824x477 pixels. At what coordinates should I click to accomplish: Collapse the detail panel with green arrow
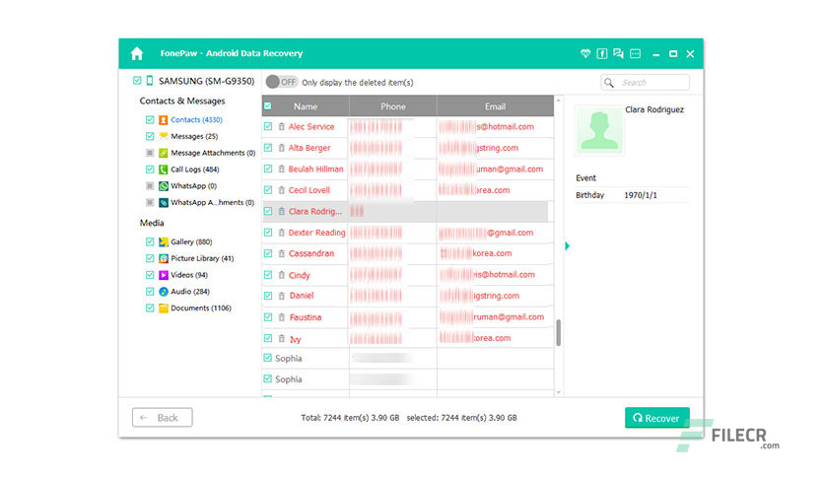(x=567, y=245)
